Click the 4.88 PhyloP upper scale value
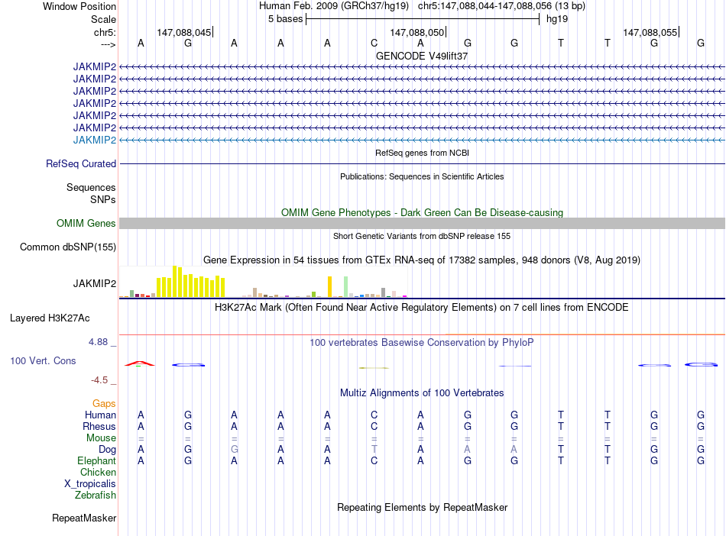 coord(98,342)
